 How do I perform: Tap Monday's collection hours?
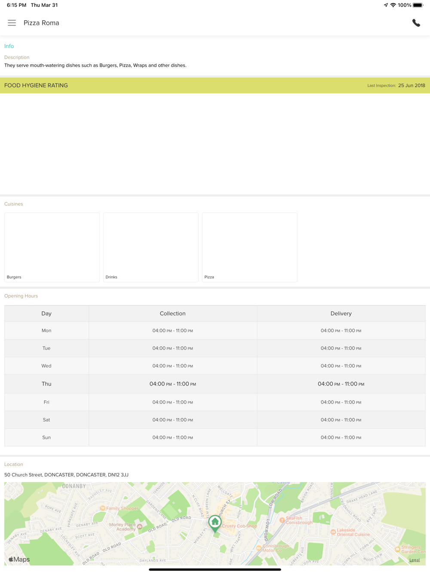pyautogui.click(x=172, y=330)
